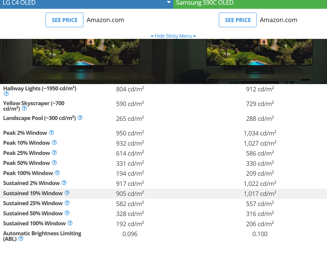This screenshot has width=327, height=253.
Task: Open help for Sustained 100% Window
Action: (x=70, y=223)
